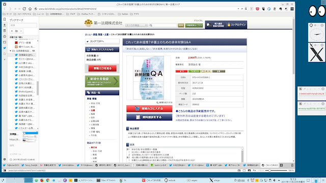326x183 pixels.
Task: Add new bookmark with plus icon
Action: pyautogui.click(x=12, y=31)
